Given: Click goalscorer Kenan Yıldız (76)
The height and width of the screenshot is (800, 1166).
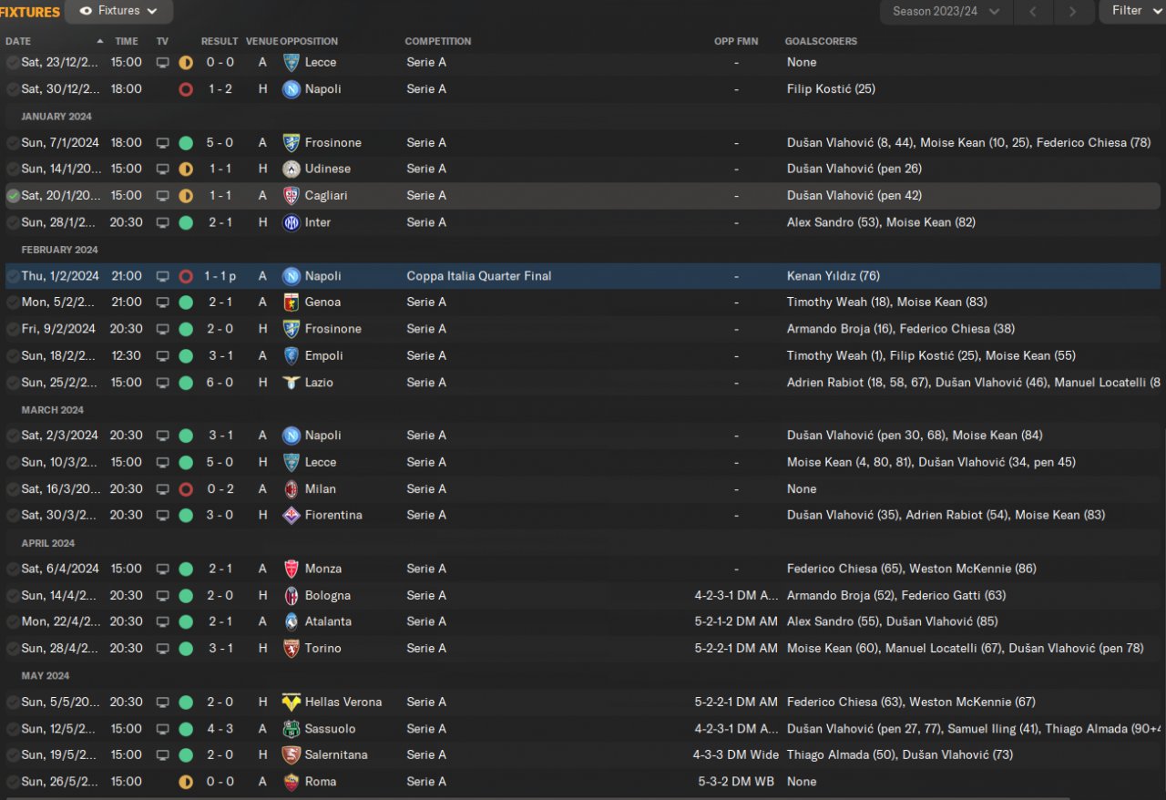Looking at the screenshot, I should pyautogui.click(x=834, y=276).
